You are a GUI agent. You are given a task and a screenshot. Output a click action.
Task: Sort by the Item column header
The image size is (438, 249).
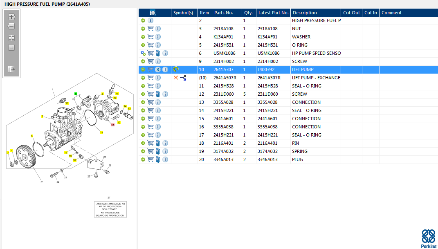(x=204, y=13)
